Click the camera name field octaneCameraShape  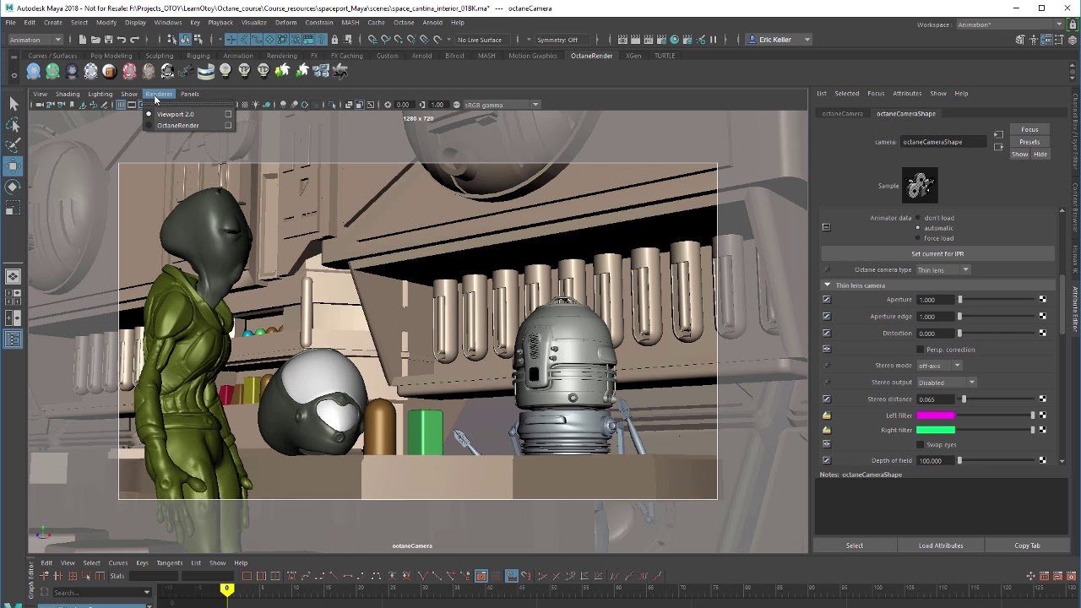tap(942, 142)
